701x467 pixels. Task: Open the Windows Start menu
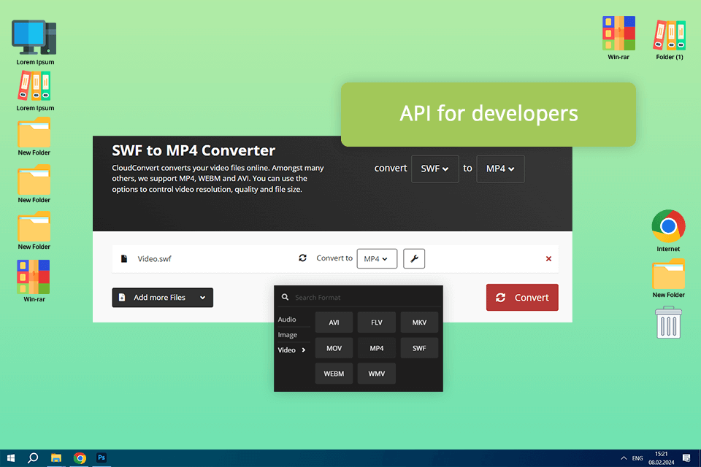click(x=11, y=458)
